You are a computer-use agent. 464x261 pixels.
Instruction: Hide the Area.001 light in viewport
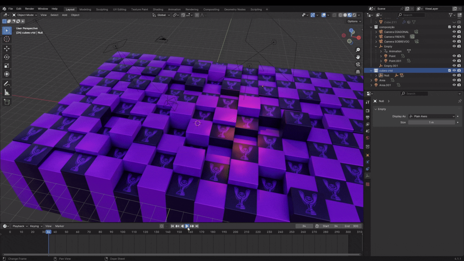click(x=454, y=85)
